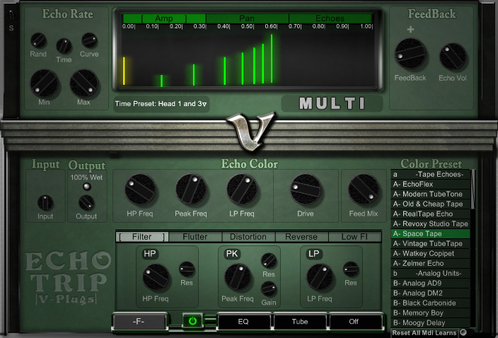Click the HP filter section HP Freq knob
The image size is (498, 338).
coord(156,277)
